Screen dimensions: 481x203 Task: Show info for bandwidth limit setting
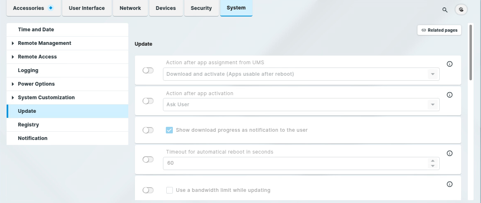point(450,184)
